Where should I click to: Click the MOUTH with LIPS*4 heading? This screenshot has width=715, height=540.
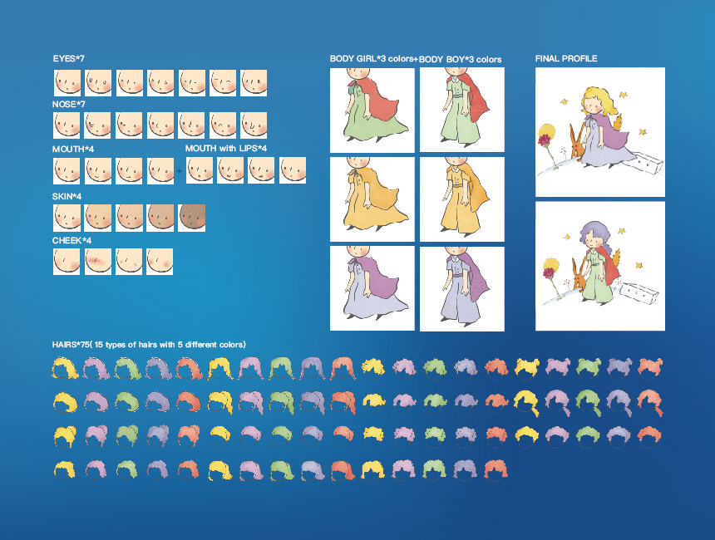click(226, 148)
